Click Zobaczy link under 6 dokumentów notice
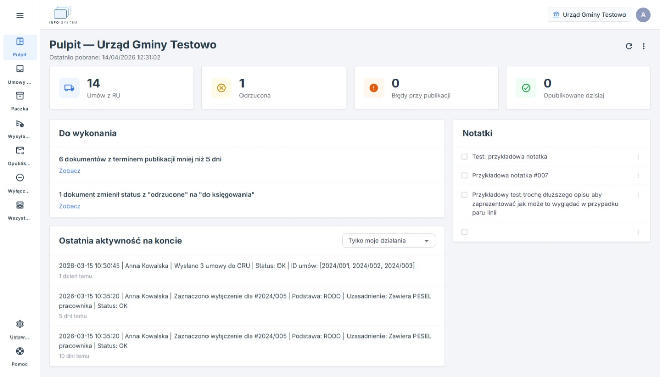Screen dimensions: 660x377 (70, 171)
